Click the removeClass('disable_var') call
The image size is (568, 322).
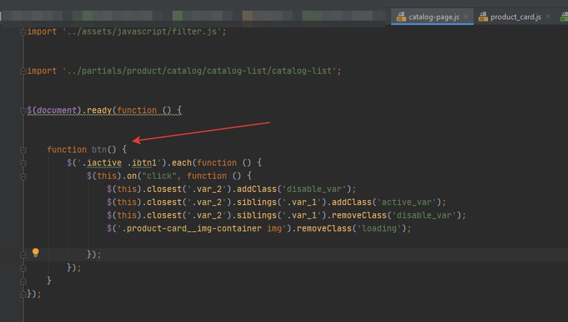tap(396, 215)
